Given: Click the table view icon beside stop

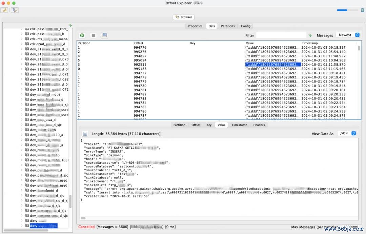Looking at the screenshot, I should pos(105,36).
